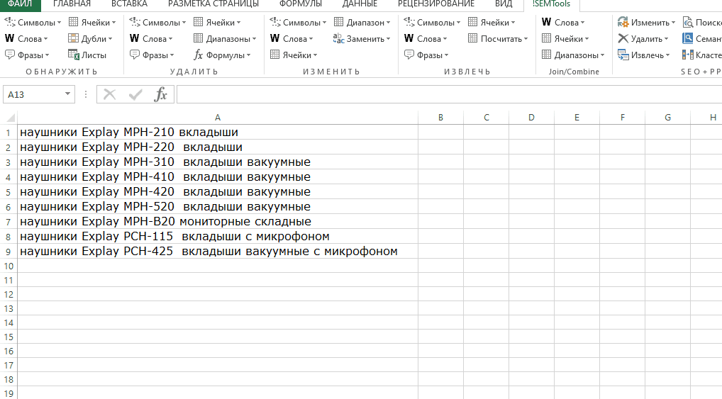The width and height of the screenshot is (722, 399).
Task: Open Фразы in the ОБНАРУЖИТЬ group
Action: pyautogui.click(x=27, y=55)
